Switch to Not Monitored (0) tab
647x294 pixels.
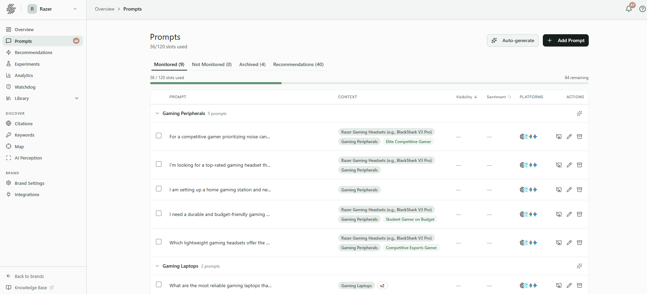(x=212, y=64)
